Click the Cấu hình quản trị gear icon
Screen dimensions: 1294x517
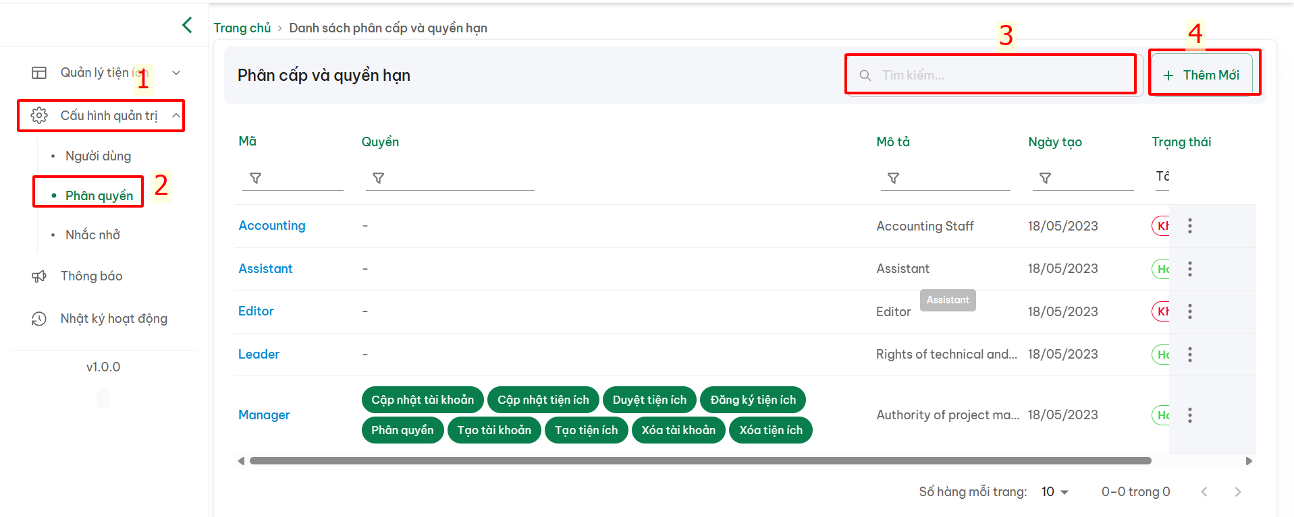point(39,115)
